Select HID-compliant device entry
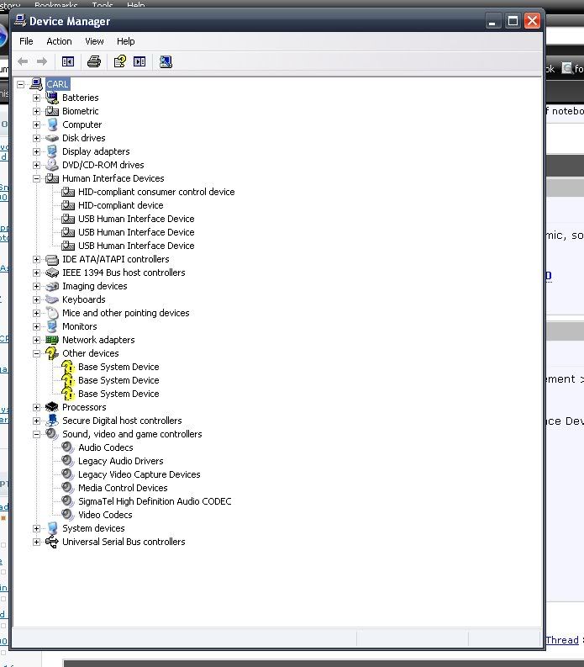The height and width of the screenshot is (667, 584). tap(121, 205)
